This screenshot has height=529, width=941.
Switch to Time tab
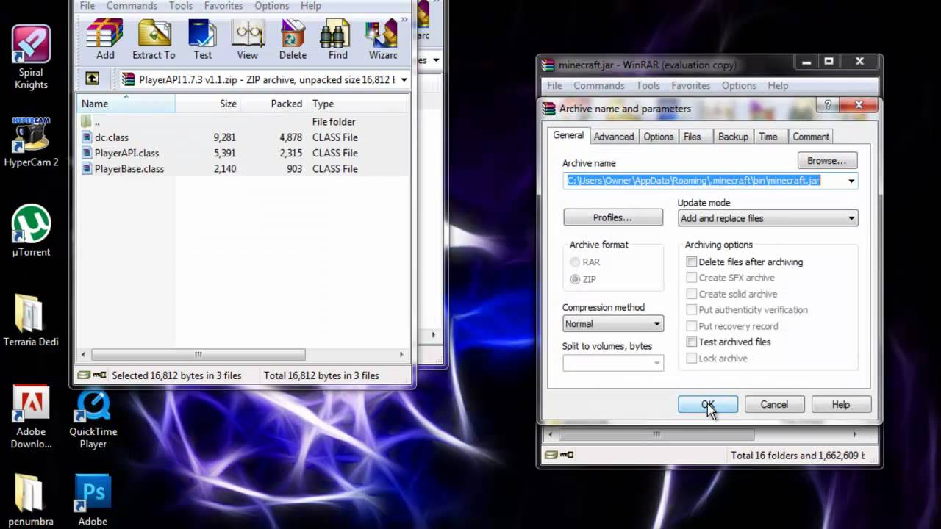click(768, 137)
